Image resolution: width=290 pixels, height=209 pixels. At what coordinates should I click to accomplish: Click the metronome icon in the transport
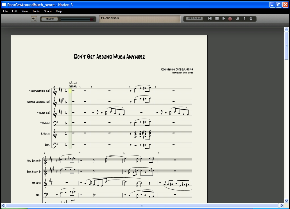[x=244, y=19]
